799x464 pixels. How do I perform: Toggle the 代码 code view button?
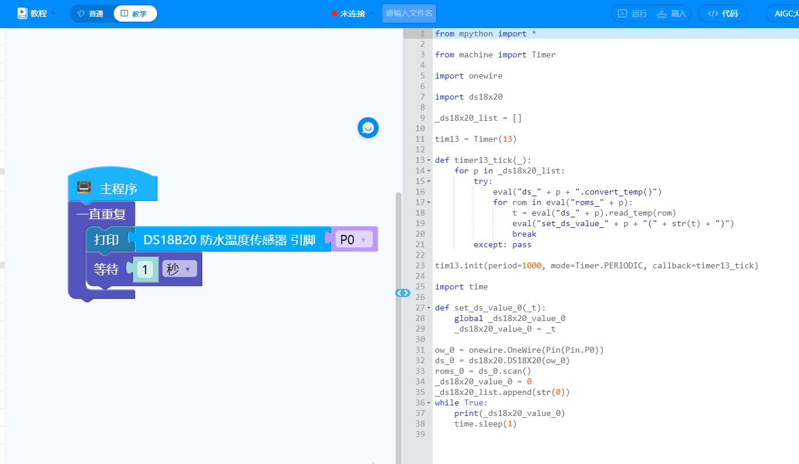pyautogui.click(x=723, y=13)
